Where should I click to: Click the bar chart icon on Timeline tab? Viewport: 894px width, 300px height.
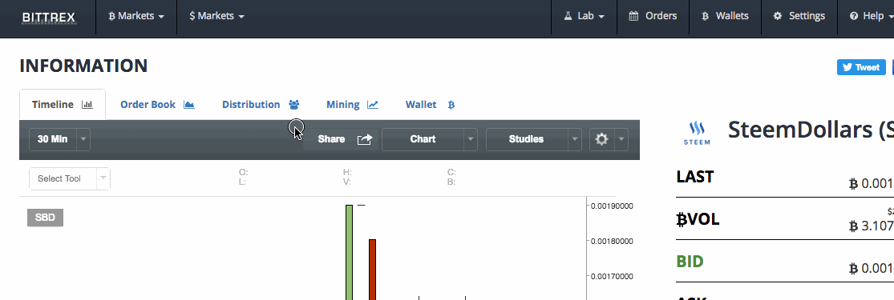(x=87, y=105)
